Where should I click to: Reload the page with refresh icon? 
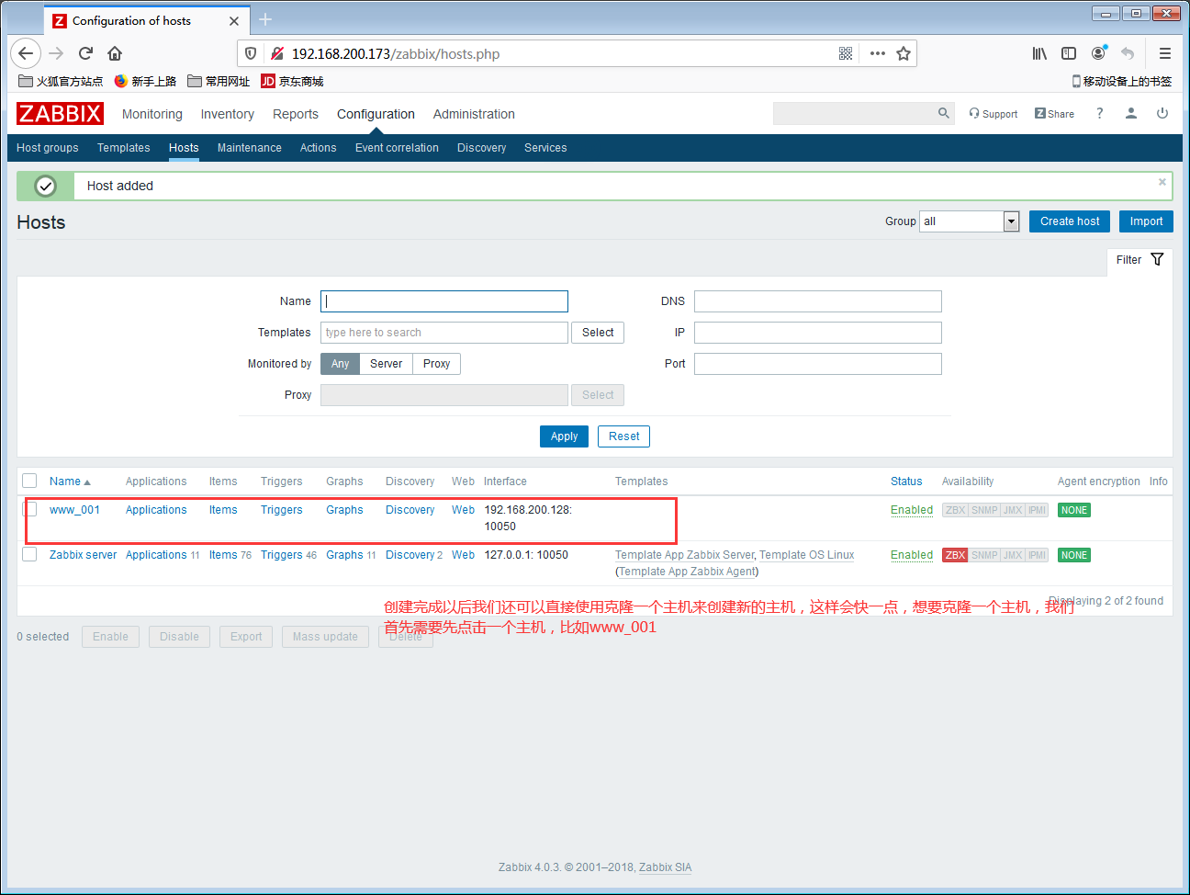coord(85,53)
